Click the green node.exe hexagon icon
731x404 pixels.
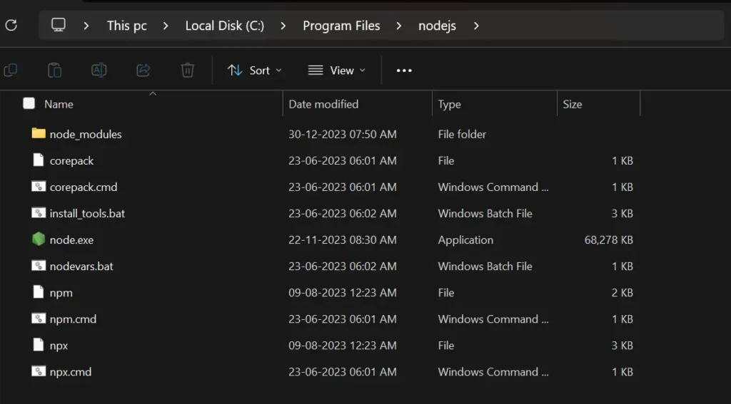click(x=39, y=239)
